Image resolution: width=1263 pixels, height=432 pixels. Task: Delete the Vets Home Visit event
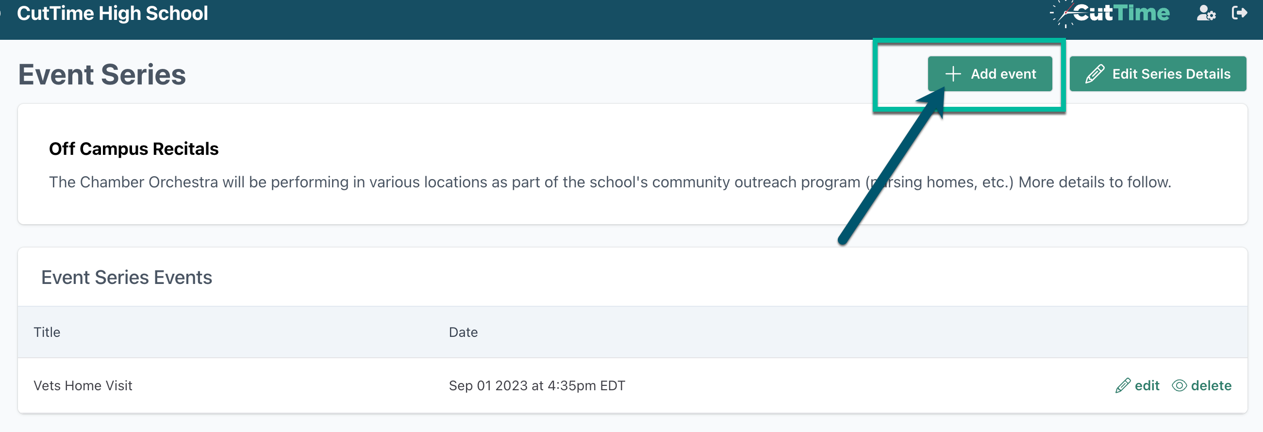[1212, 385]
